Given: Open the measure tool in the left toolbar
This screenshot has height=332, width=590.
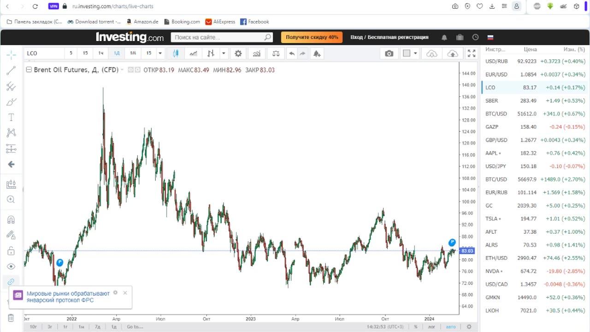Looking at the screenshot, I should 11,184.
